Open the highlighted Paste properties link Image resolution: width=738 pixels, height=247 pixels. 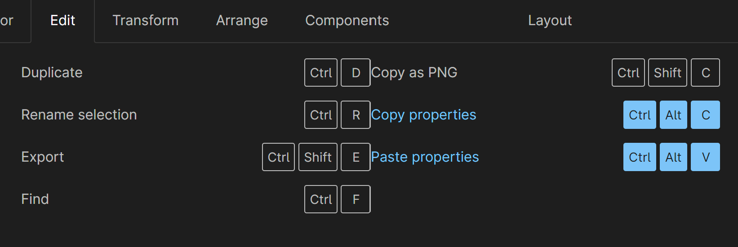coord(425,157)
